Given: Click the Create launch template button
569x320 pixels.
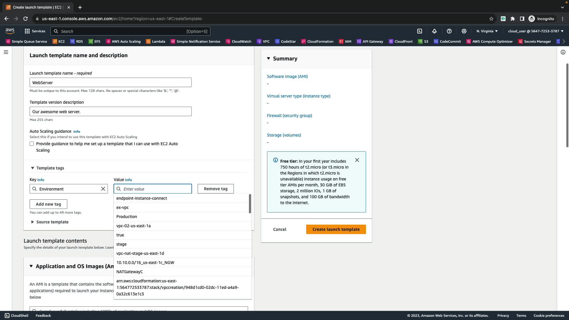Looking at the screenshot, I should (336, 229).
